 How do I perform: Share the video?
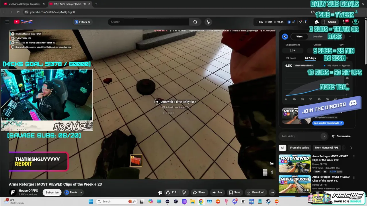[199, 192]
